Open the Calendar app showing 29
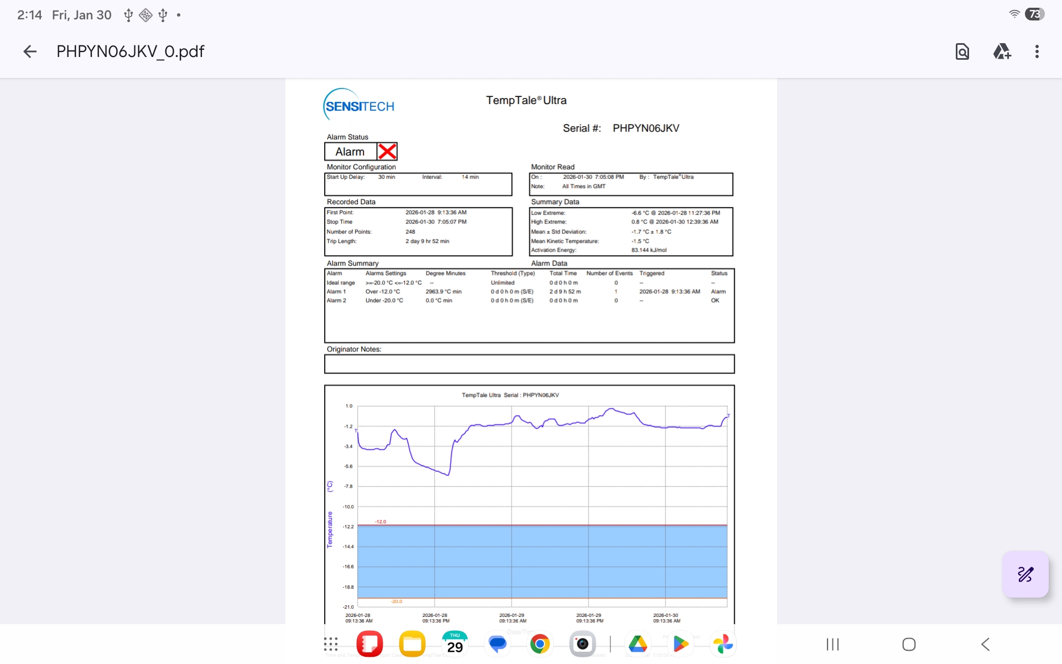The image size is (1062, 664). coord(455,644)
